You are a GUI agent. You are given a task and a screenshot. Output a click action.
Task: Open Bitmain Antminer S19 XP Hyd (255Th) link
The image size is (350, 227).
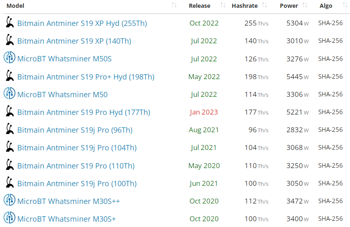pos(82,23)
